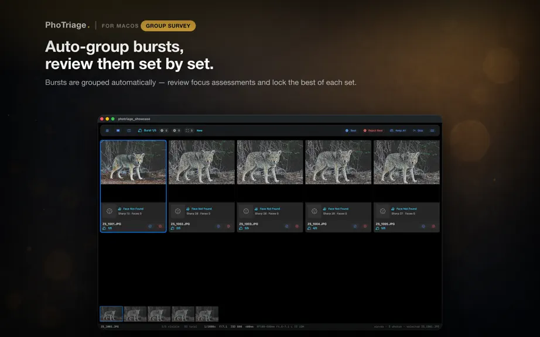Screen dimensions: 540x337
Task: Click the Sharp 13 text on first card
Action: (124, 214)
